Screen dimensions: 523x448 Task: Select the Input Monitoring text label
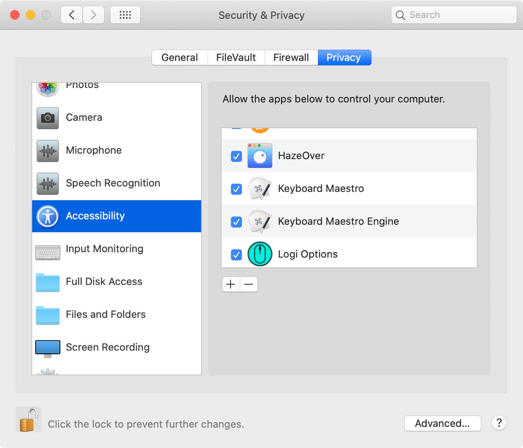pos(105,249)
